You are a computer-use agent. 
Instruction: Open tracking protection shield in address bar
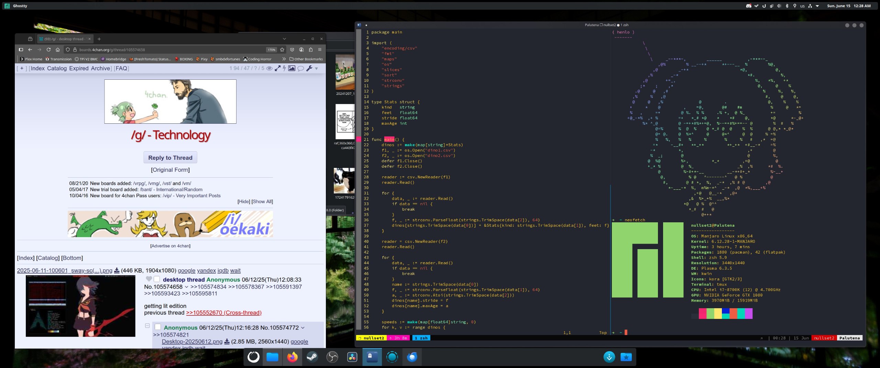click(68, 49)
